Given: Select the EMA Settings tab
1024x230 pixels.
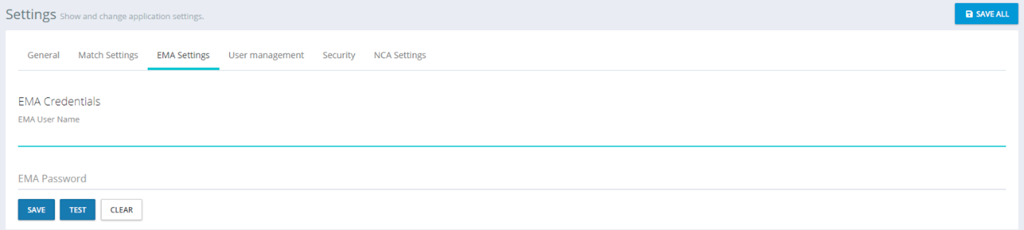Looking at the screenshot, I should 183,55.
